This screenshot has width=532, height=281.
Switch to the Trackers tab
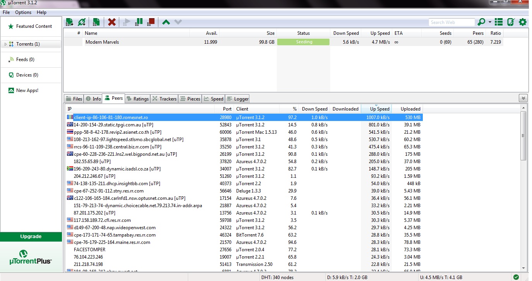pos(164,99)
